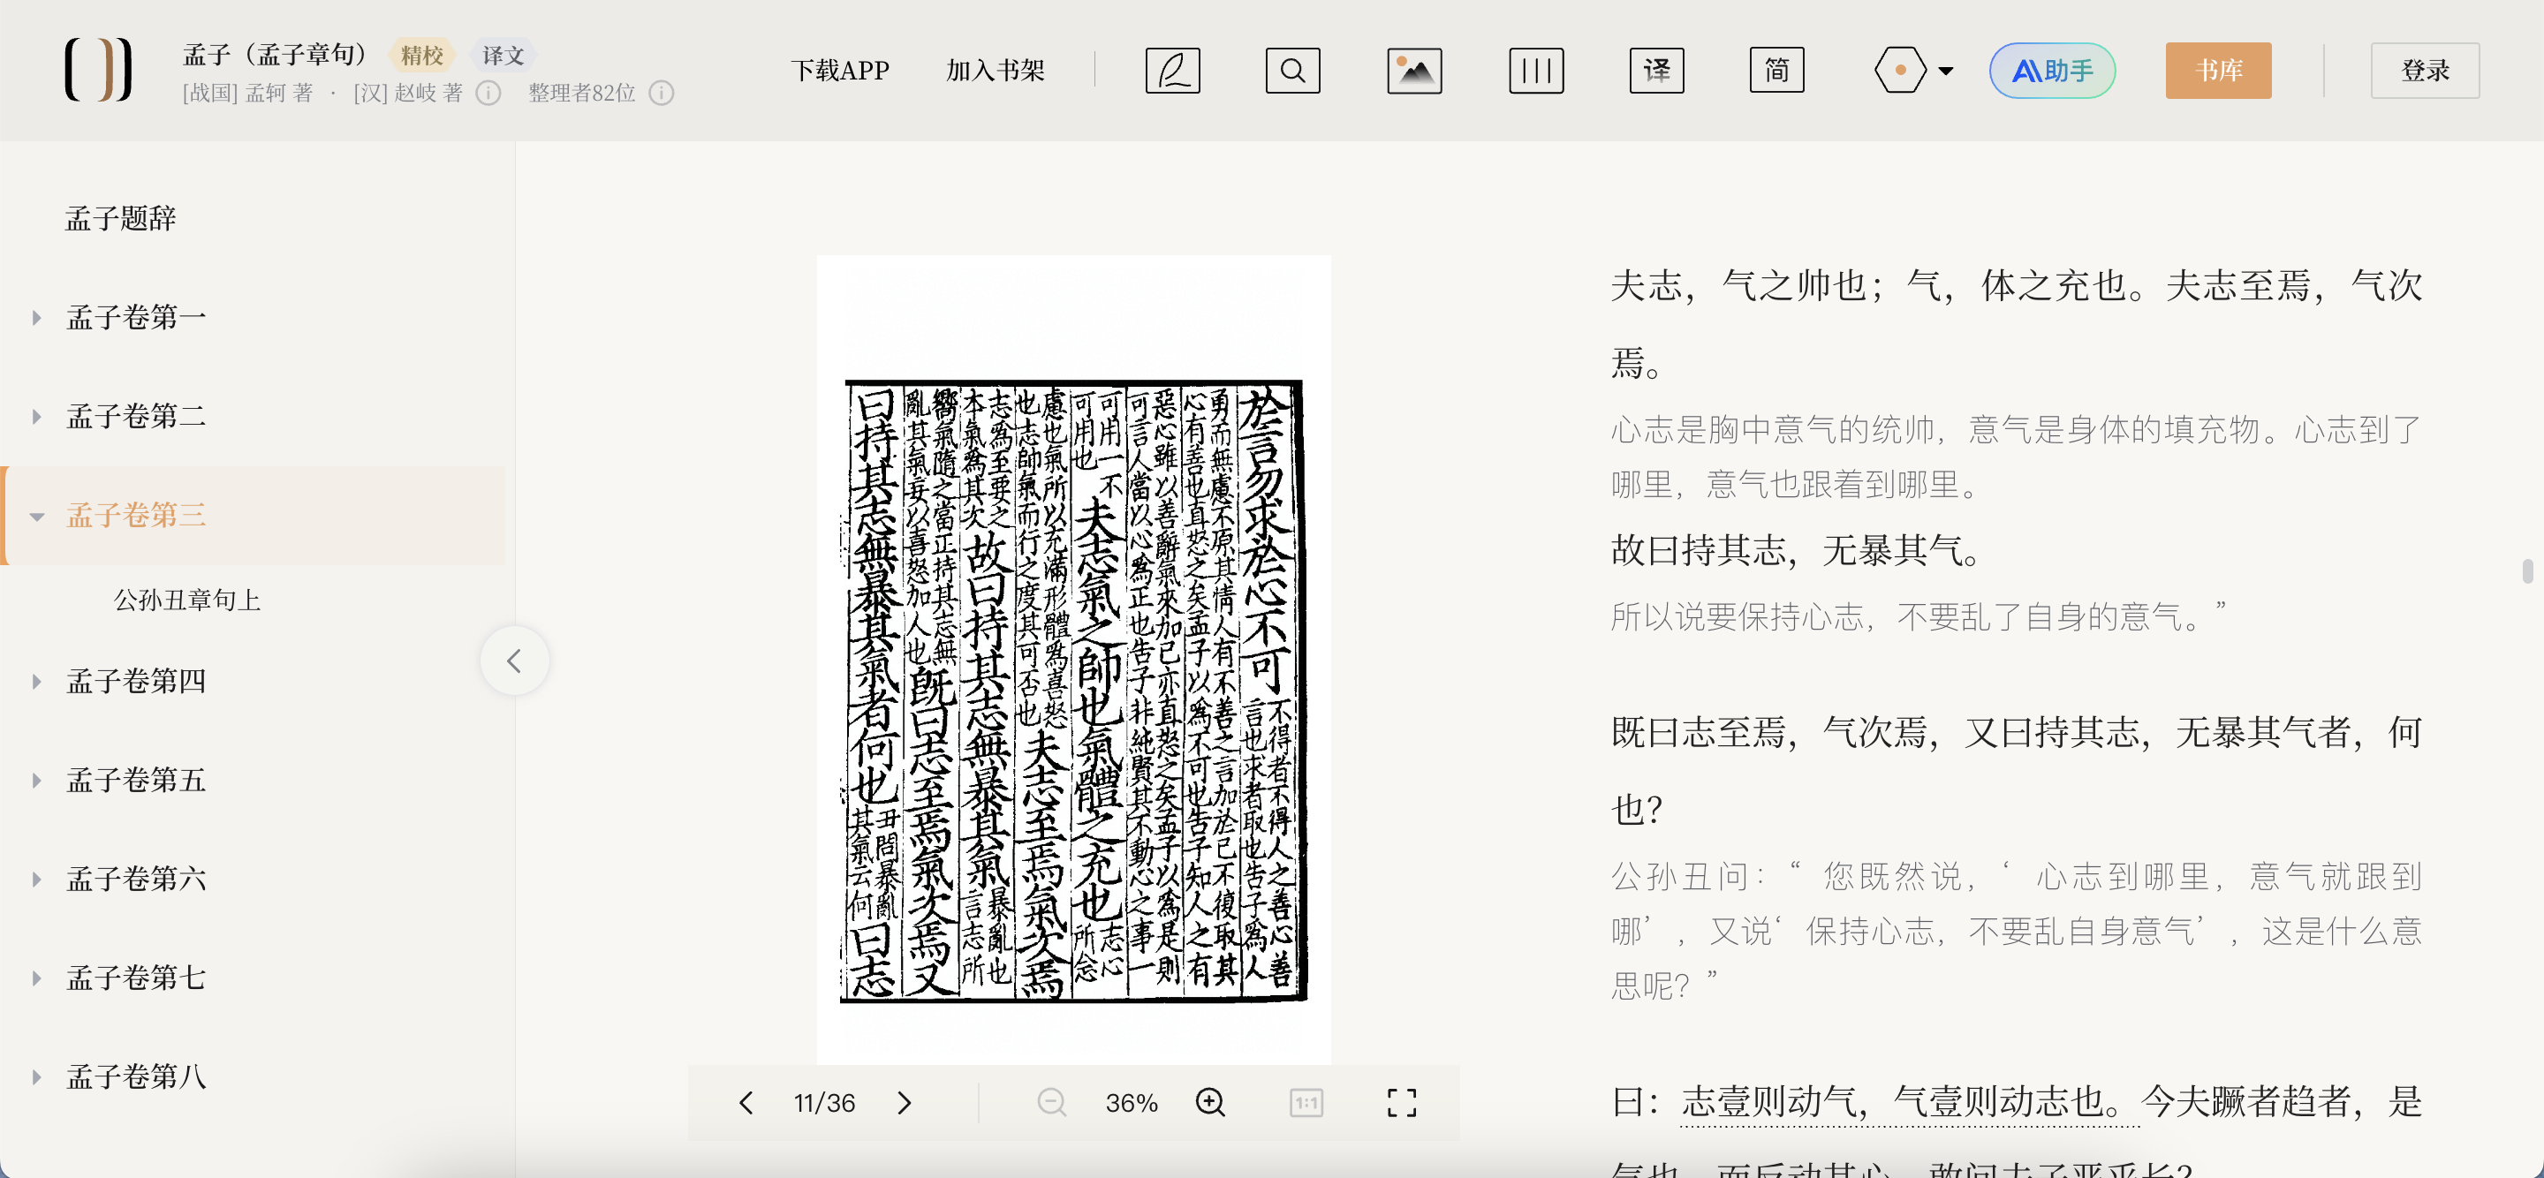Zoom out of the scanned page
The image size is (2544, 1178).
1051,1102
